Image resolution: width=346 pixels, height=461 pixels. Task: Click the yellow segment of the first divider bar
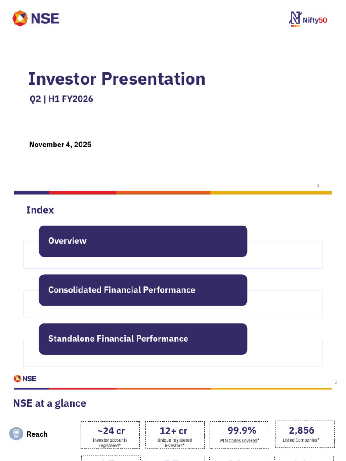(271, 193)
